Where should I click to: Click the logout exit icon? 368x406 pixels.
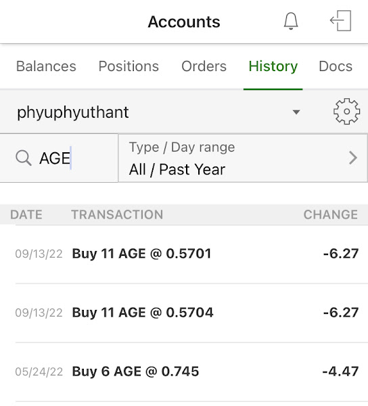[340, 21]
